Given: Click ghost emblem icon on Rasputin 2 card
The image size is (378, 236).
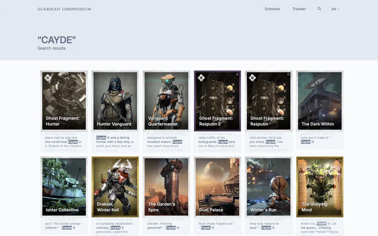Looking at the screenshot, I should click(201, 78).
